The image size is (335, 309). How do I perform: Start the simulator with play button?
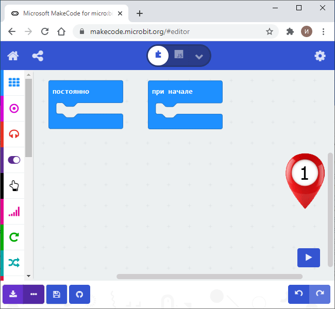pyautogui.click(x=309, y=257)
